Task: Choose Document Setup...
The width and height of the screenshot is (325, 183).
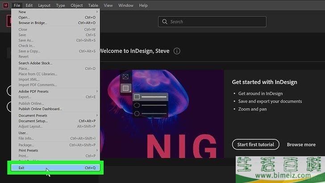Action: tap(55, 121)
